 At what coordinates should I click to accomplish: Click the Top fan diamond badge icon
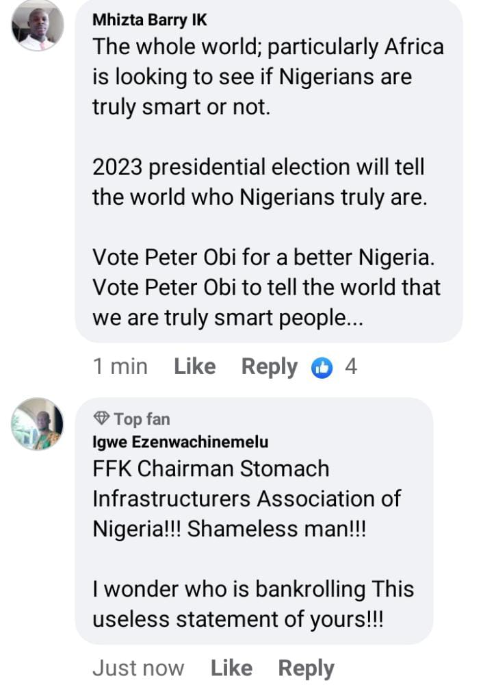point(101,419)
